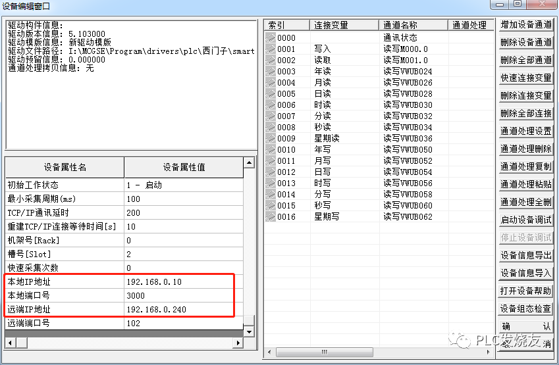Select the channel icon for row 0012

coord(271,172)
